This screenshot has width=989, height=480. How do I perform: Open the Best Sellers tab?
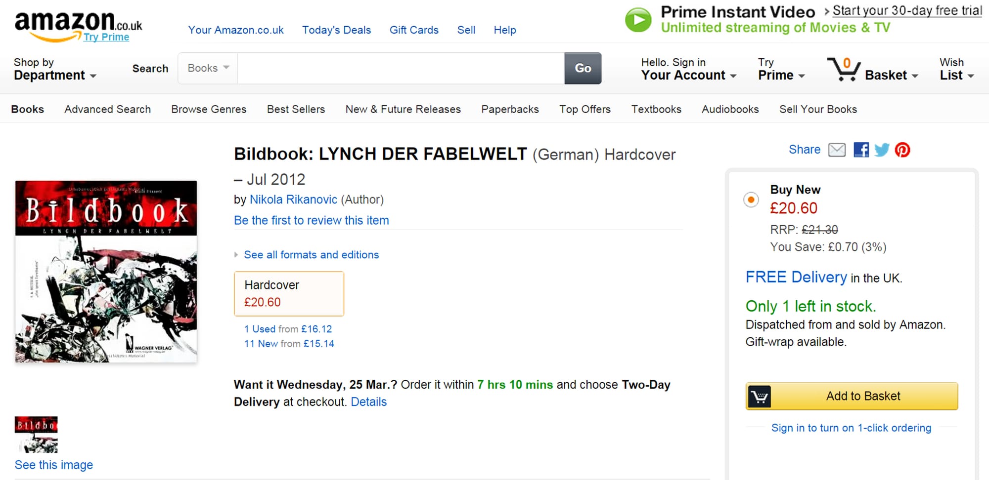pos(296,109)
